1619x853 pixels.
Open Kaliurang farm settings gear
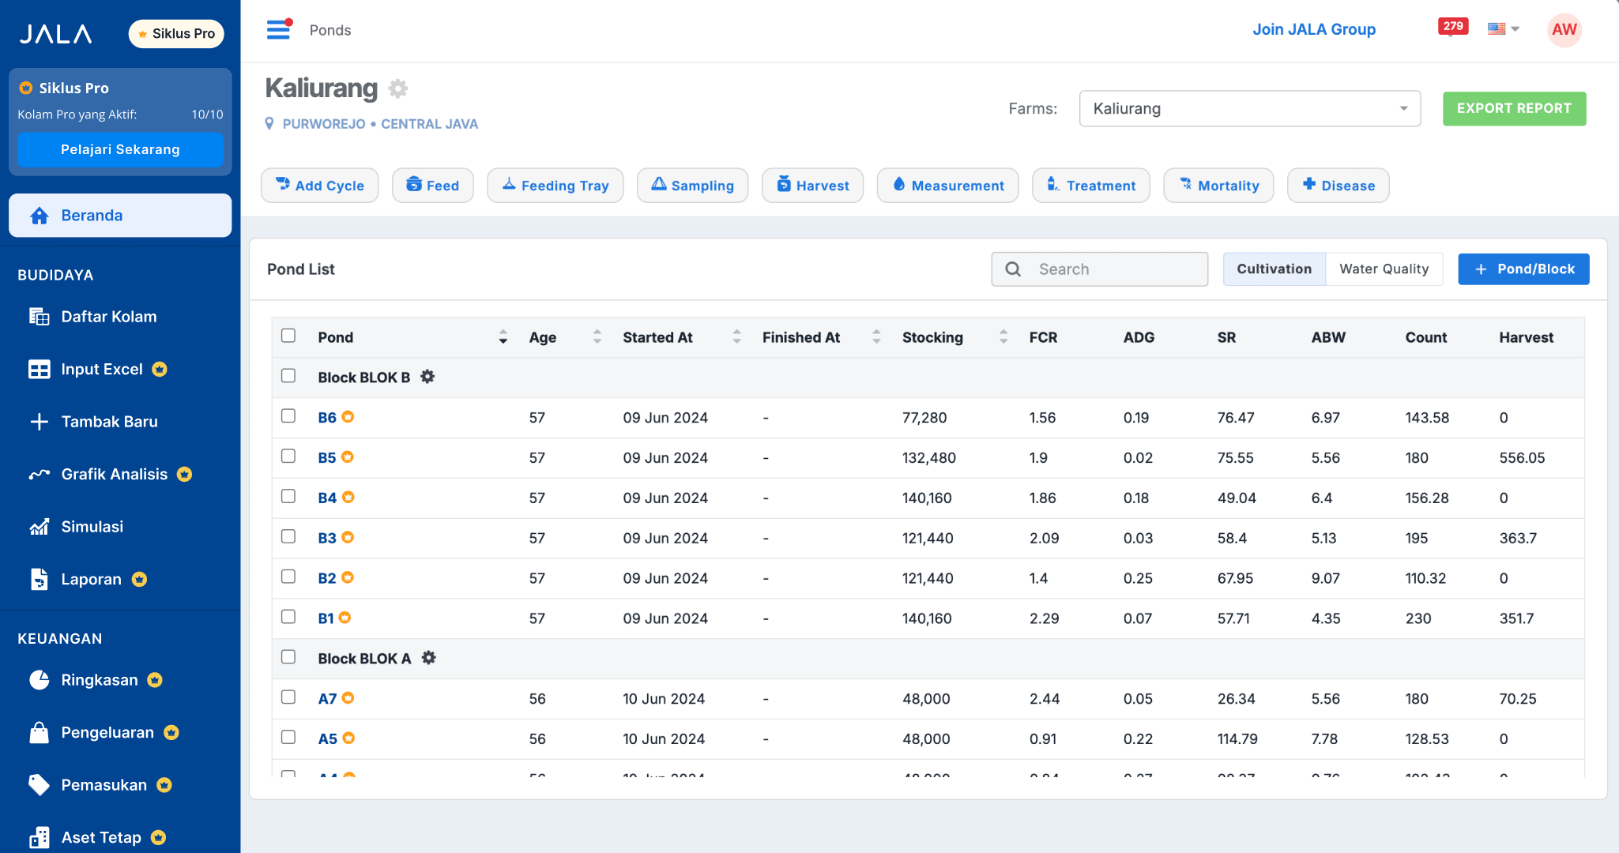point(398,88)
